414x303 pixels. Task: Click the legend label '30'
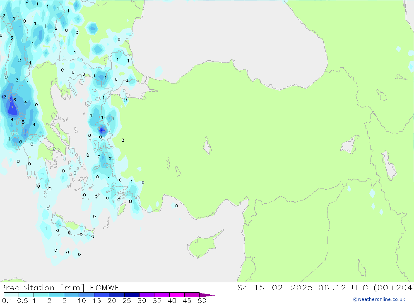coord(142,301)
